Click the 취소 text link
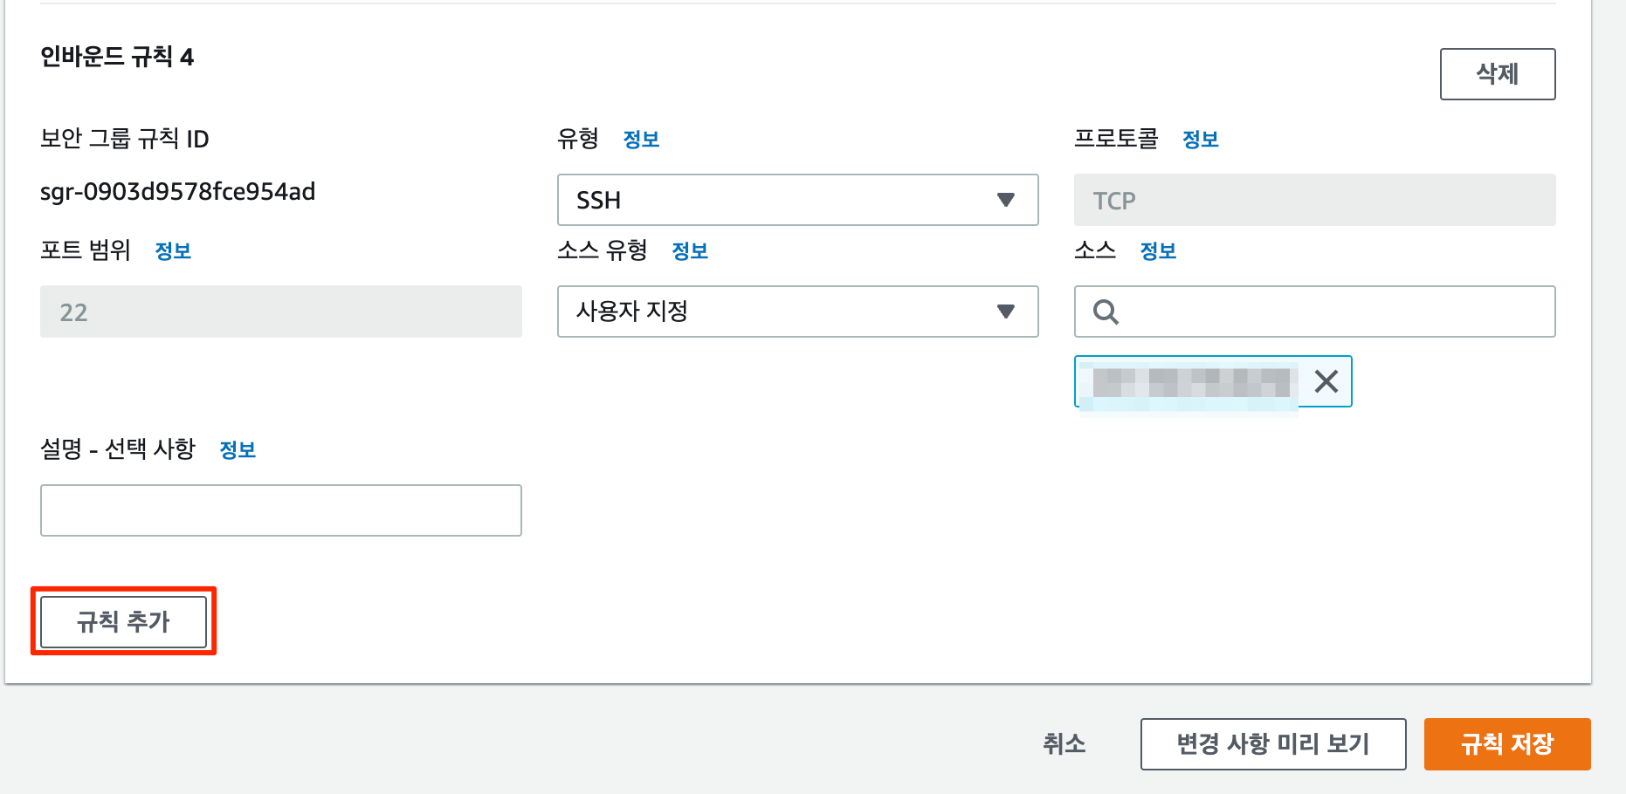The width and height of the screenshot is (1626, 794). [x=1064, y=743]
